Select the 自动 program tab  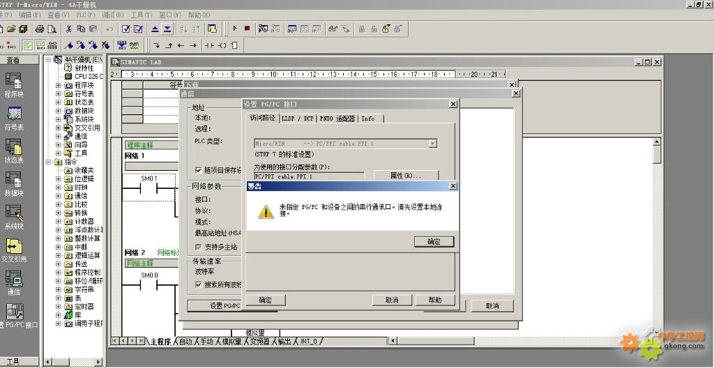[x=185, y=341]
